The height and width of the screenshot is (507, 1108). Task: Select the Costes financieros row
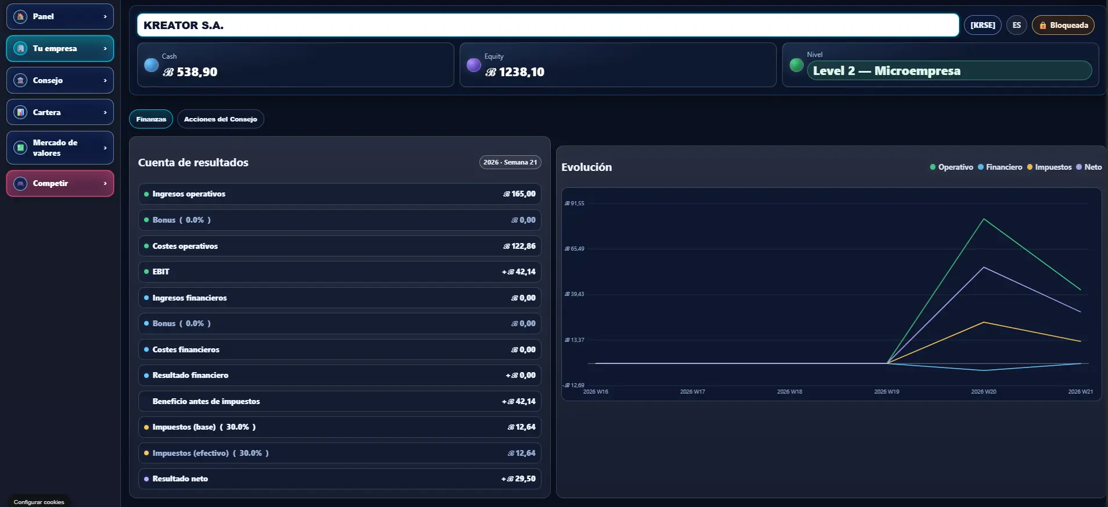pyautogui.click(x=339, y=350)
